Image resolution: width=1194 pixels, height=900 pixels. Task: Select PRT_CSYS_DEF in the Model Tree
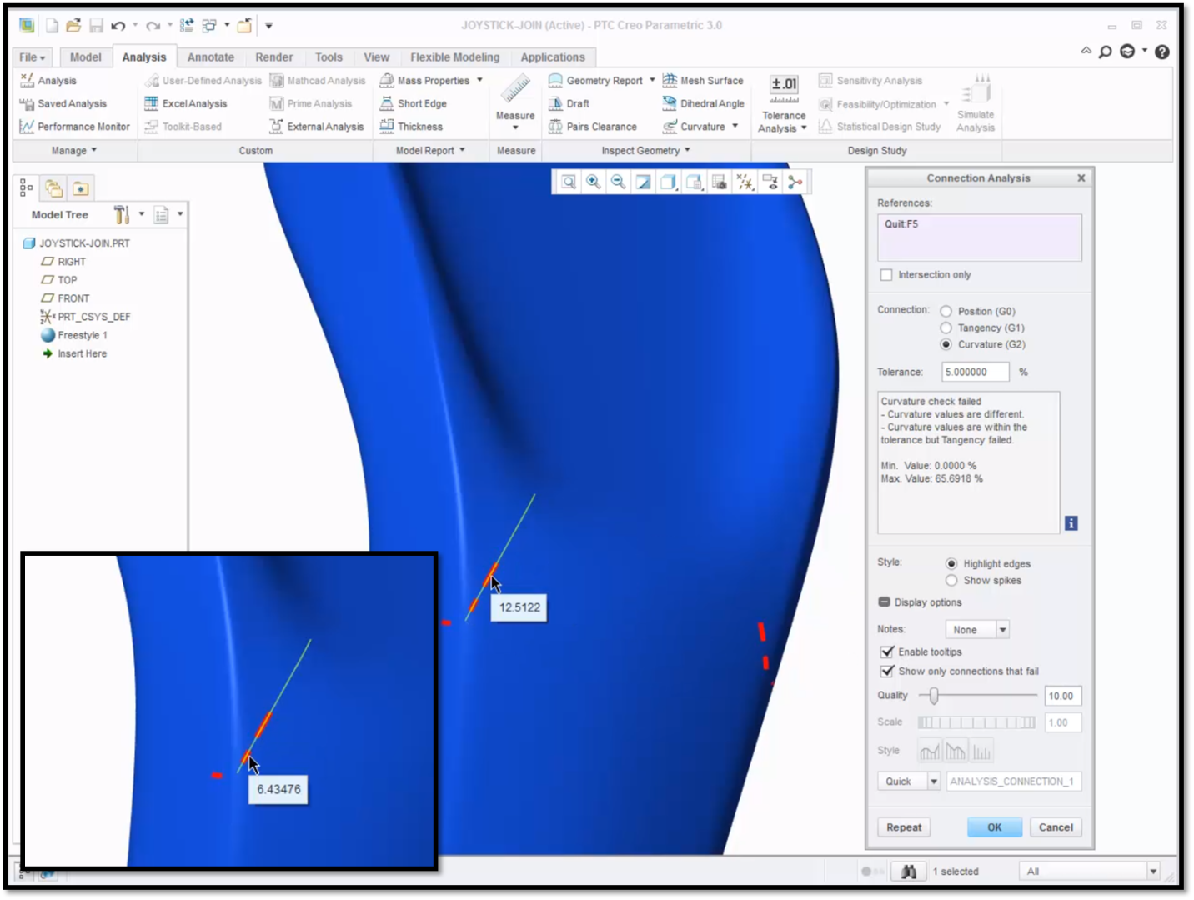[85, 317]
